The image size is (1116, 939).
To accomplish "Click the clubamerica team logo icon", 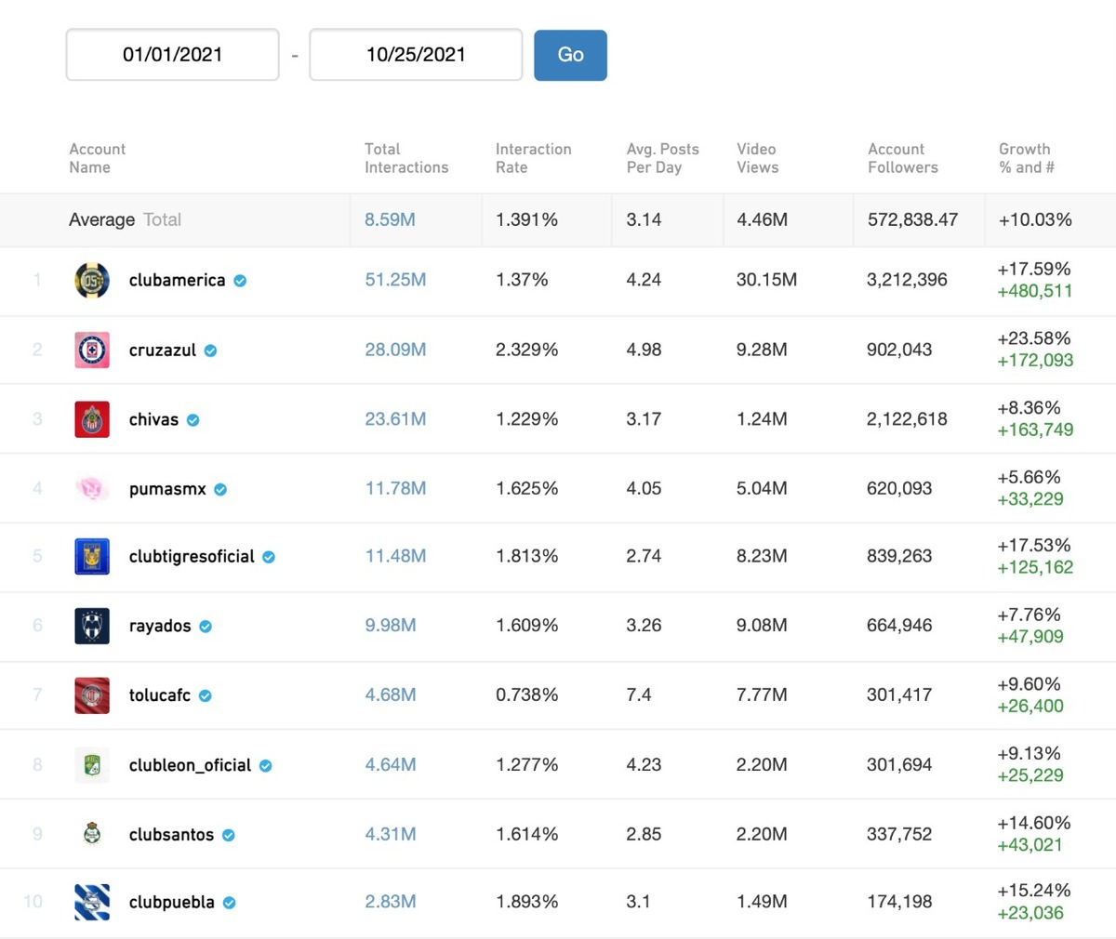I will (x=92, y=280).
